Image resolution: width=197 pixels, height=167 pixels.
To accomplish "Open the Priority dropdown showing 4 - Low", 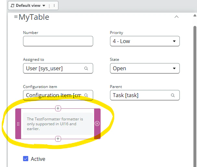I will tap(145, 41).
